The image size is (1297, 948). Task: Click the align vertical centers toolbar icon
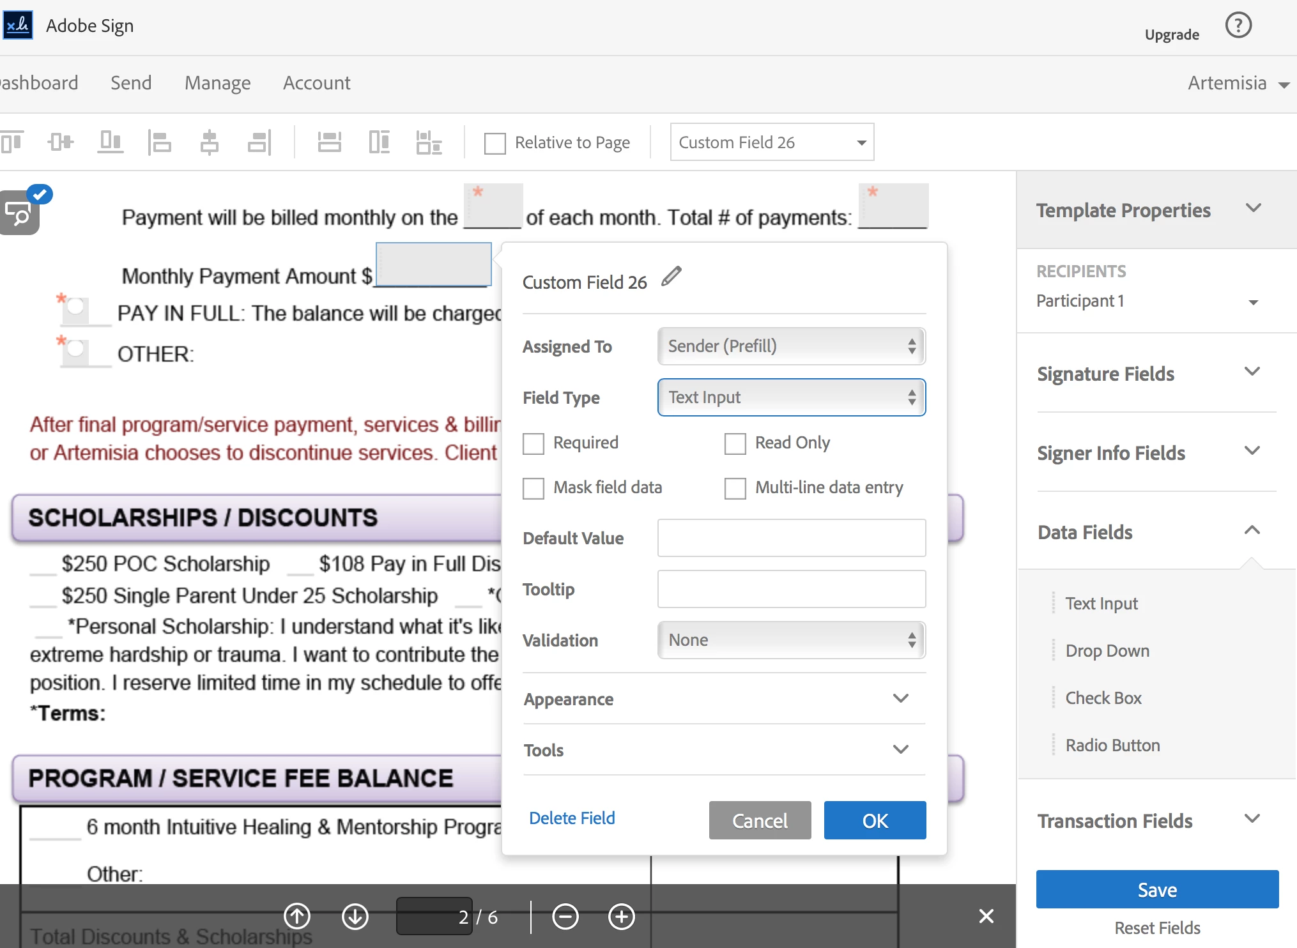[61, 142]
